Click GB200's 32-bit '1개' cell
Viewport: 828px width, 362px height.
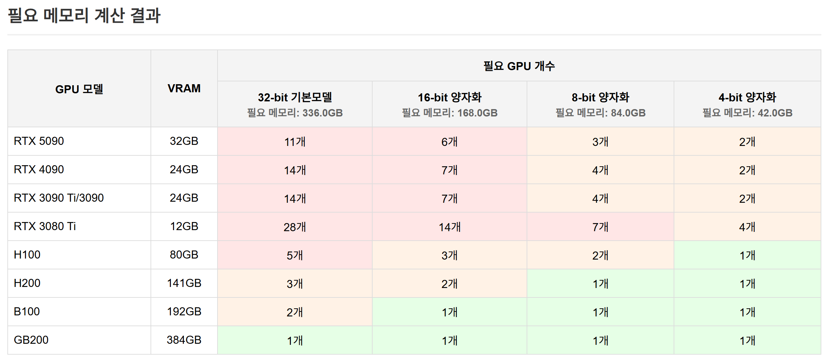295,340
